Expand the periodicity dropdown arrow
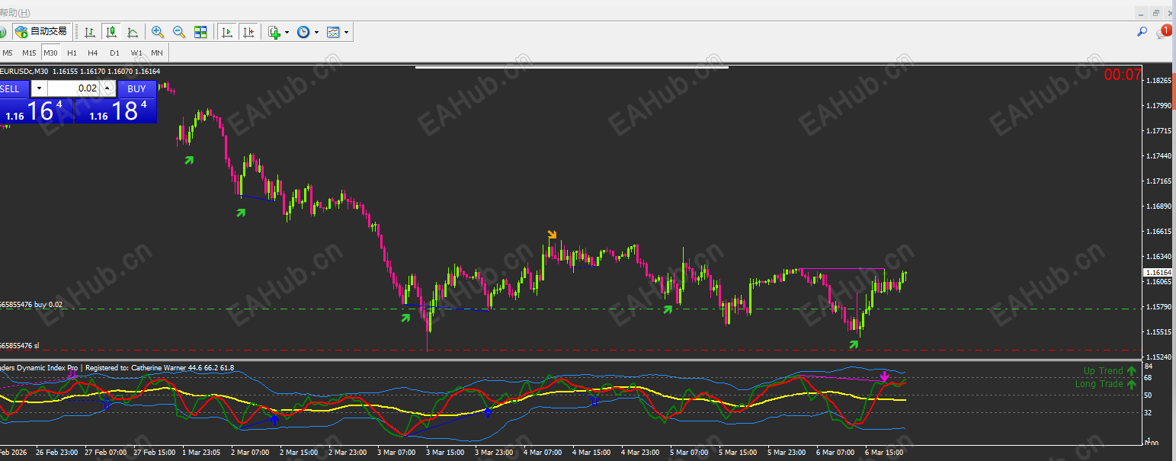This screenshot has height=461, width=1176. (x=316, y=32)
